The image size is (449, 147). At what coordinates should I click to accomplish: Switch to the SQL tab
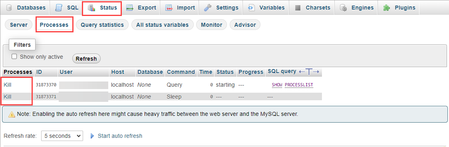point(67,8)
